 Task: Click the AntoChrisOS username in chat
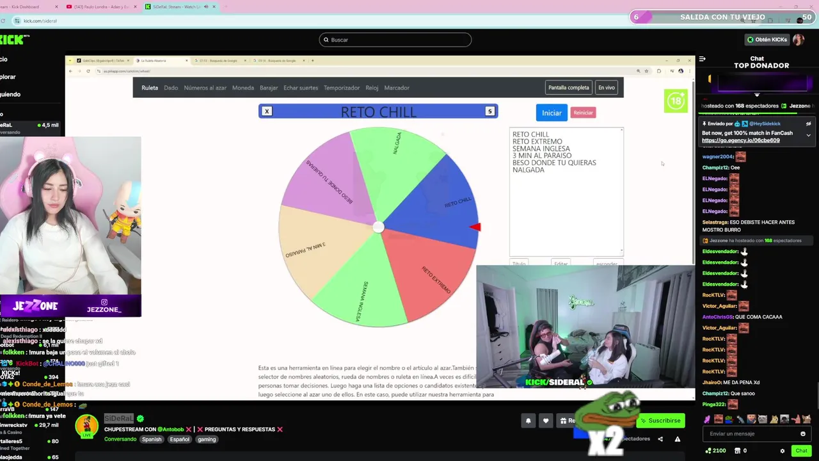coord(718,317)
